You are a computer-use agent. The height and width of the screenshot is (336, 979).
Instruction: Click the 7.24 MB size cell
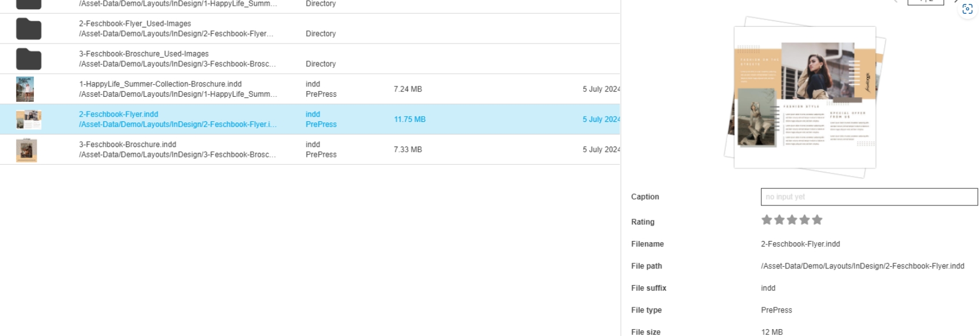[408, 89]
